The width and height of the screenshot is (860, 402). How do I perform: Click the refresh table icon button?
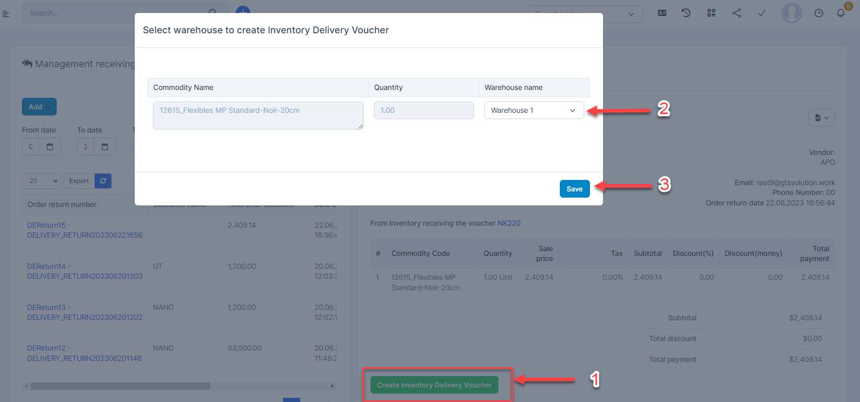103,181
